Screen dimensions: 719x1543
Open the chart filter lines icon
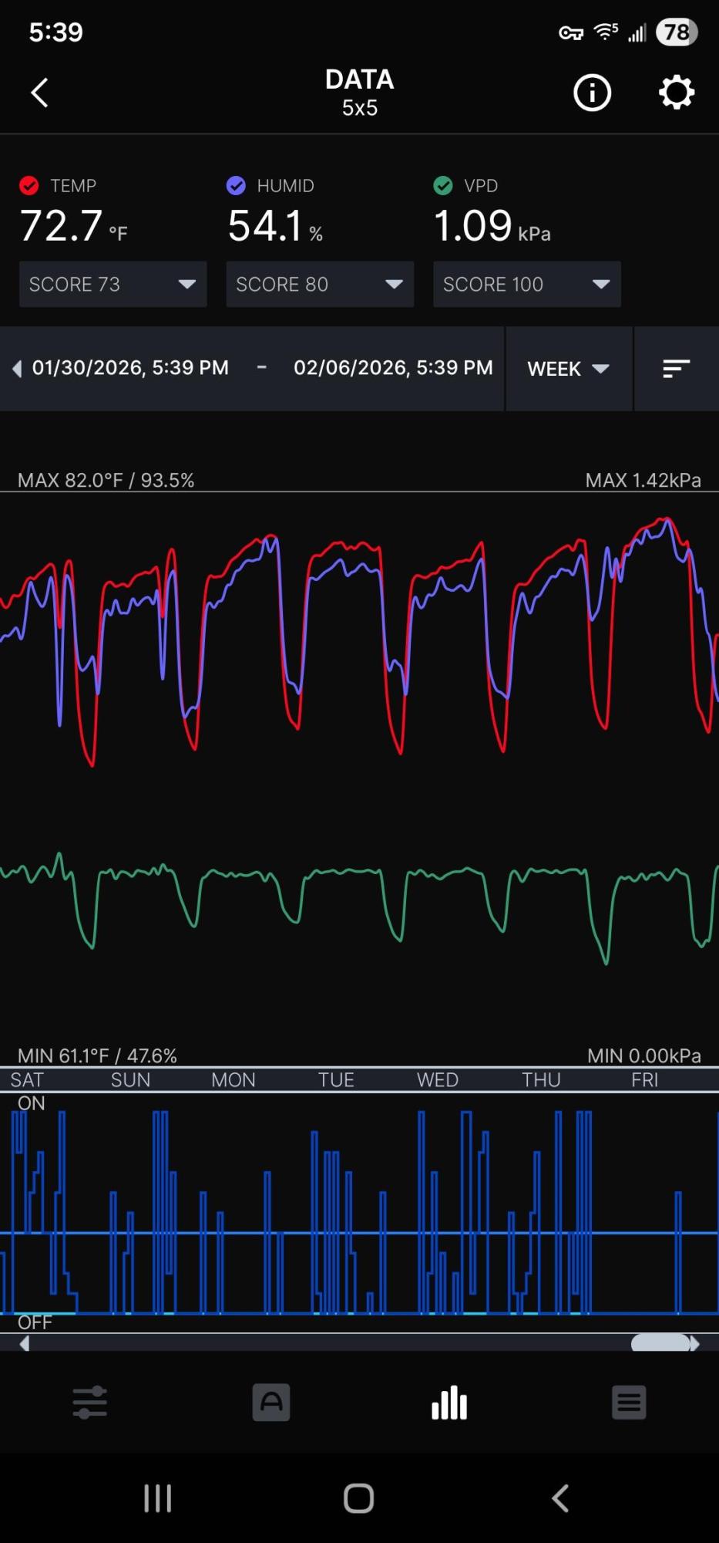tap(676, 369)
